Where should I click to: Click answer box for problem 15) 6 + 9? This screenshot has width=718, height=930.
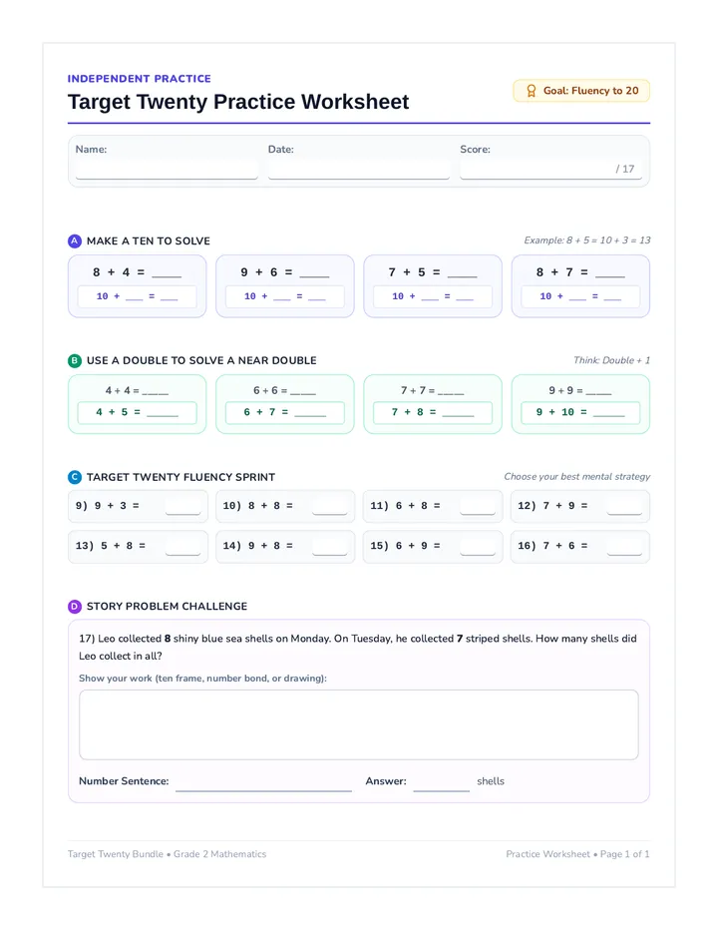click(478, 546)
